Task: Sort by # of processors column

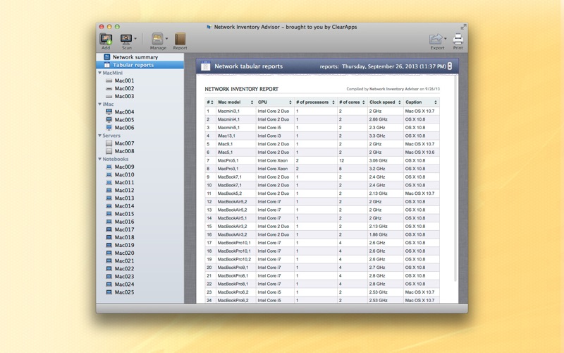Action: tap(315, 102)
